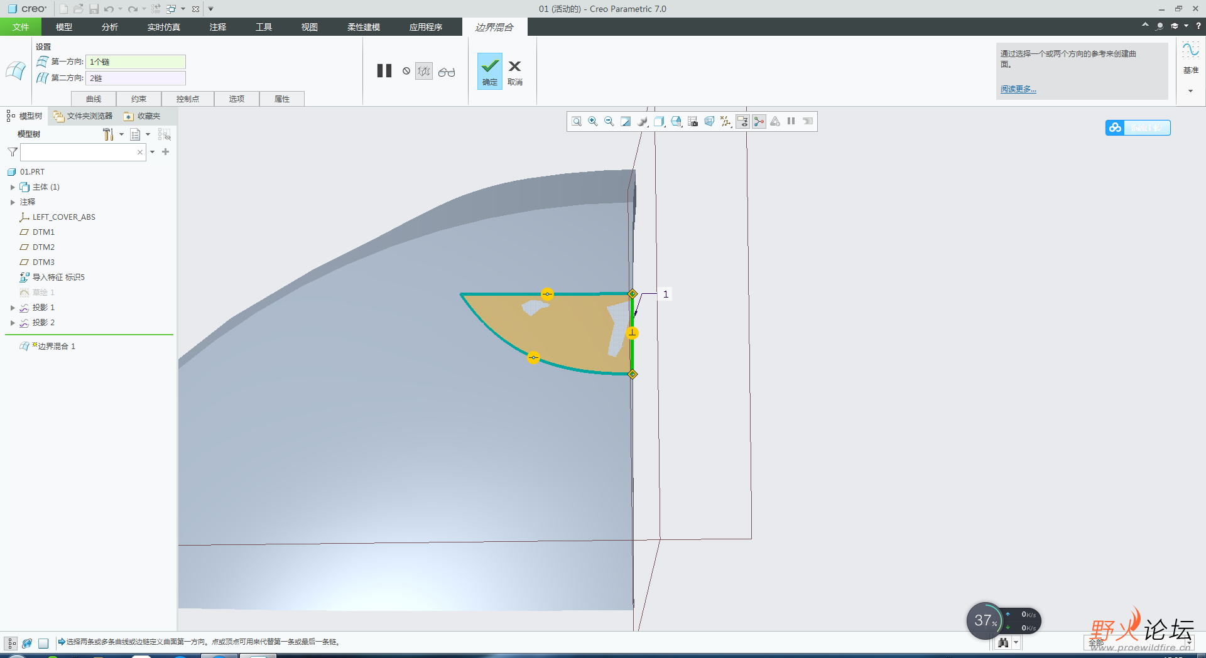Expand the 基准 dropdown arrow
This screenshot has width=1206, height=658.
(1190, 91)
